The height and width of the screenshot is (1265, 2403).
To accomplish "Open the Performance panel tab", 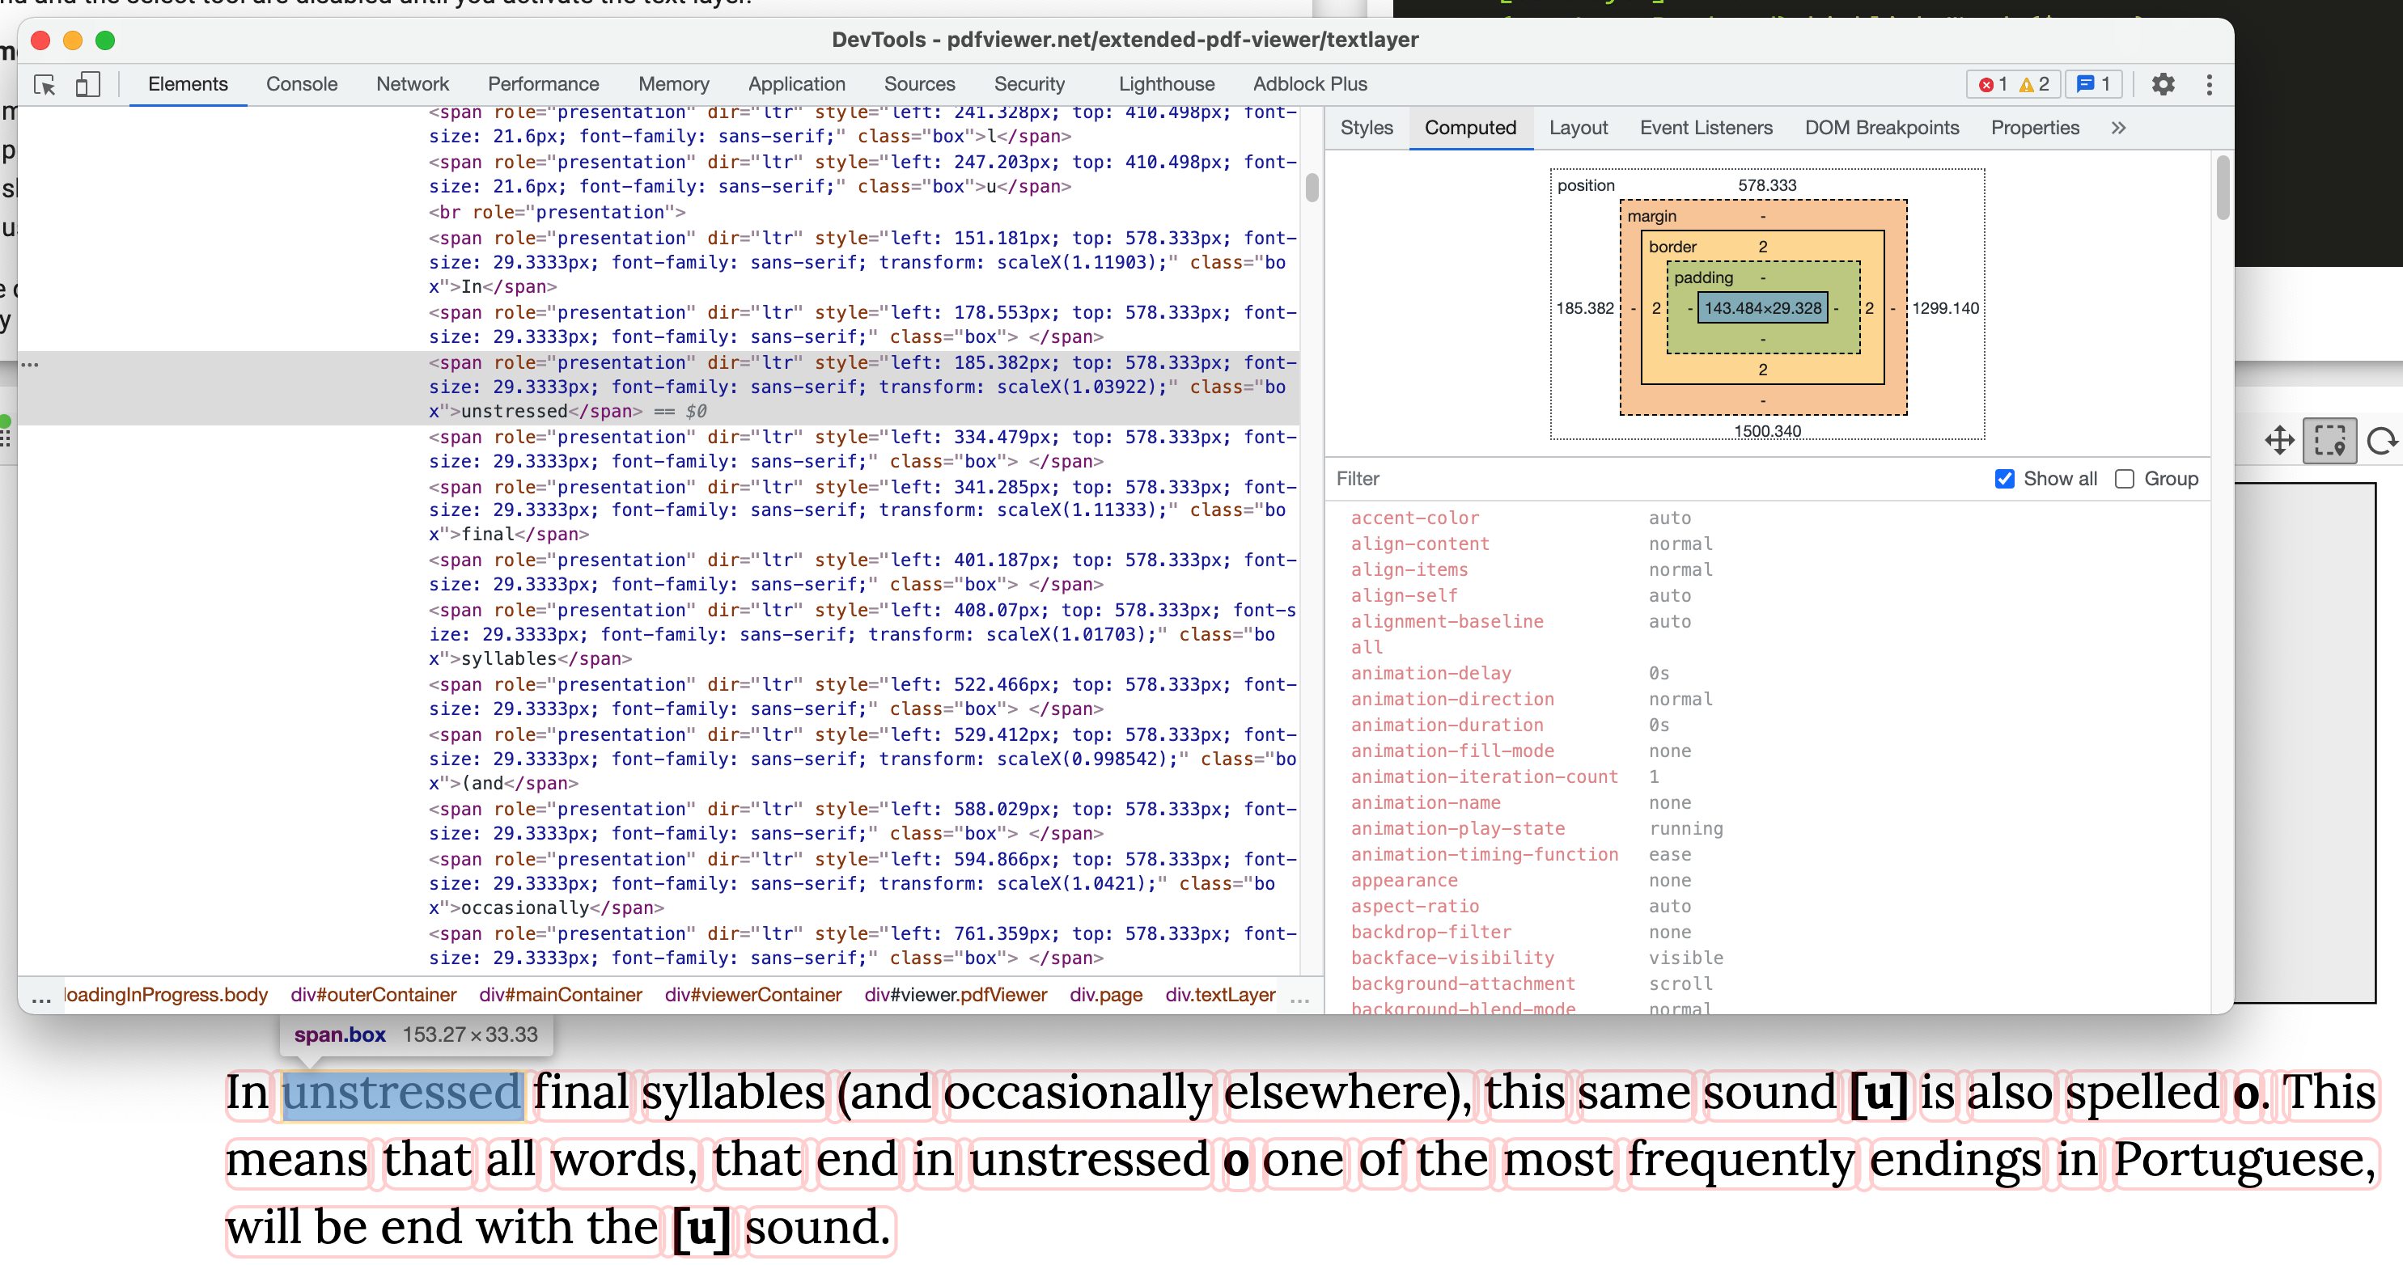I will tap(543, 85).
